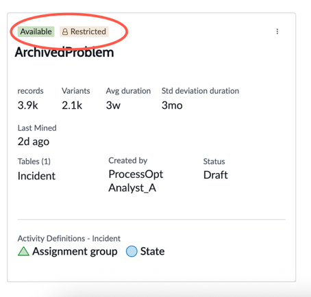Click the green triangle Assignment group icon
The width and height of the screenshot is (311, 297).
click(x=23, y=251)
